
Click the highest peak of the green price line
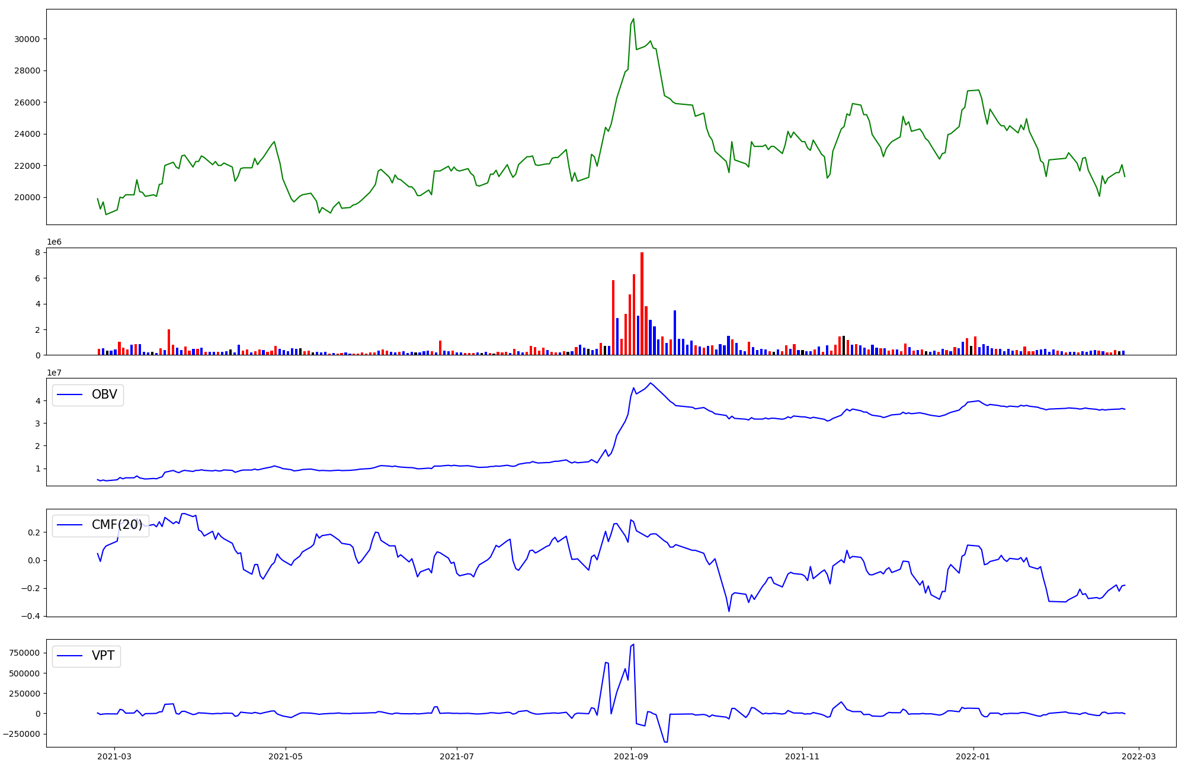tap(633, 19)
